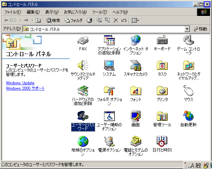
Task: Click the IME 般 conversion mode indicator
Action: (x=198, y=166)
